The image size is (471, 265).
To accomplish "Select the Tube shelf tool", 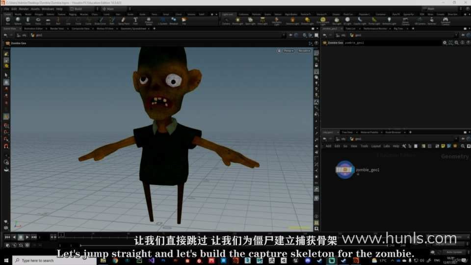I will click(28, 21).
